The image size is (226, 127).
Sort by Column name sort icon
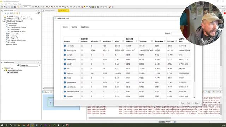click(78, 41)
